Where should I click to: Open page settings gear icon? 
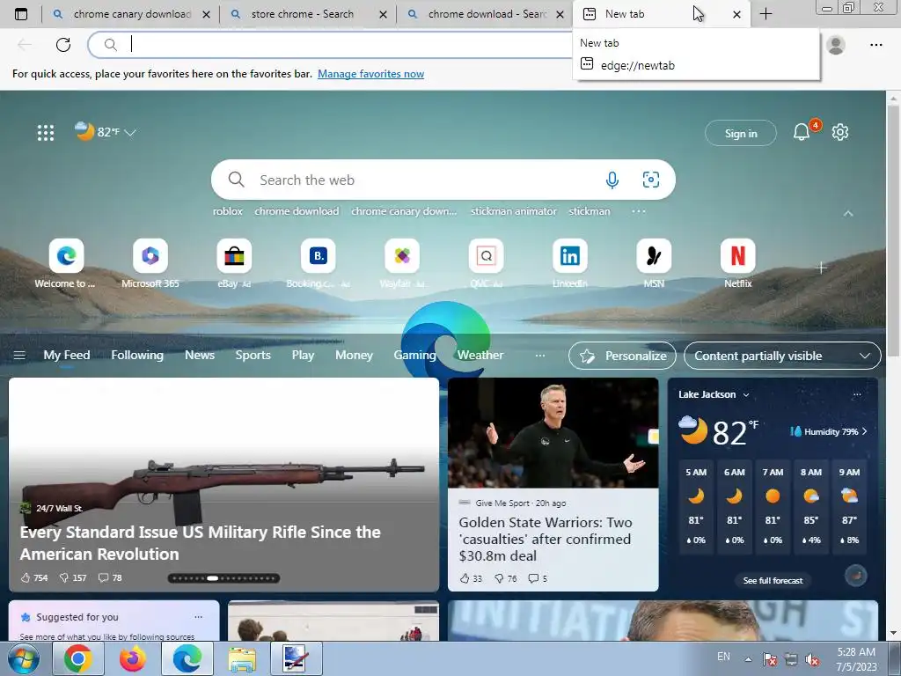click(x=840, y=132)
